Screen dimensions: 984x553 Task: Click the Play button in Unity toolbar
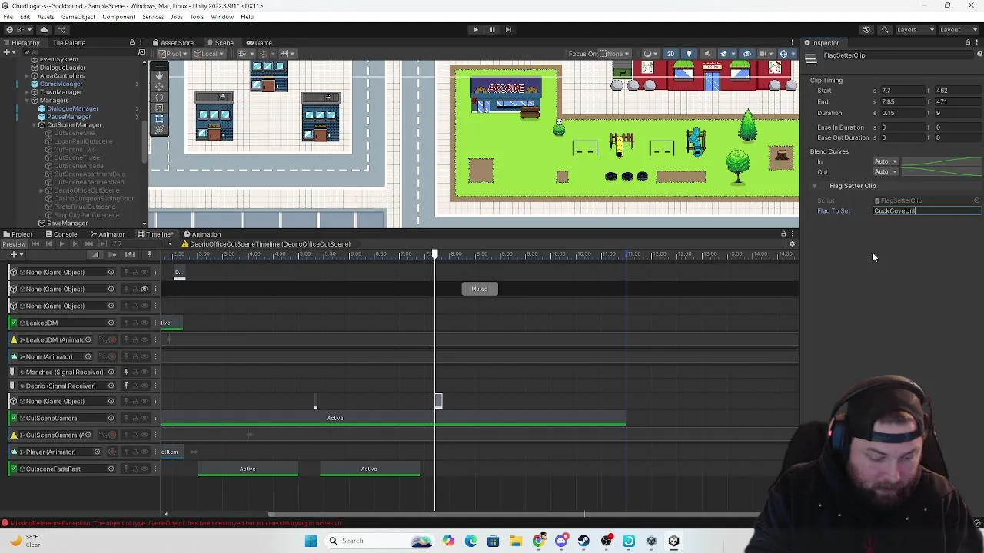click(x=475, y=30)
